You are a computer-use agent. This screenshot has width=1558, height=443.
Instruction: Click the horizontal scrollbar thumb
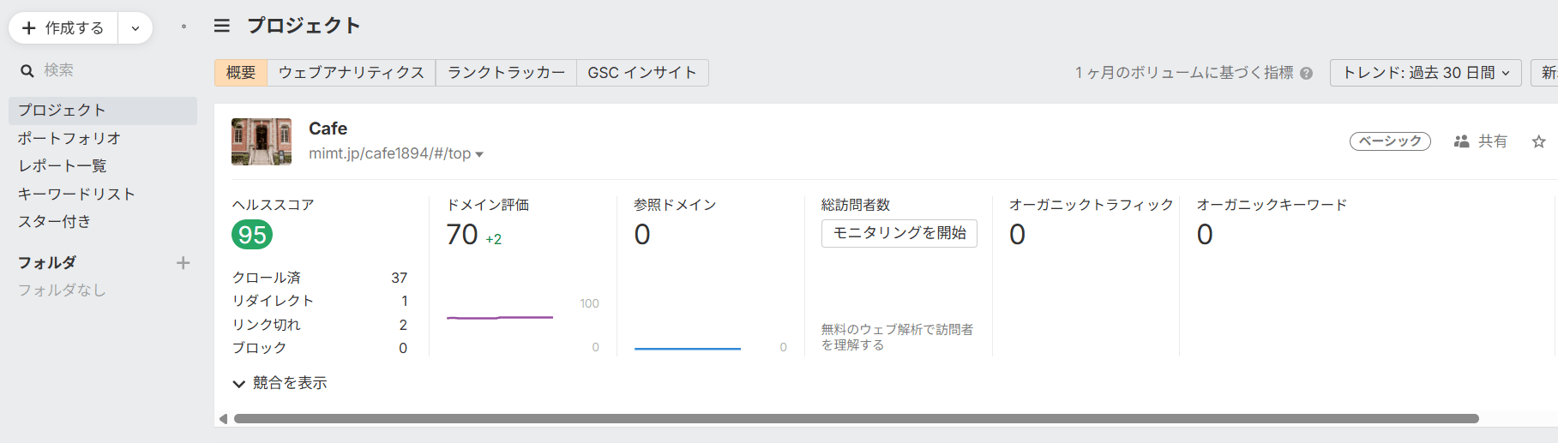[x=856, y=419]
